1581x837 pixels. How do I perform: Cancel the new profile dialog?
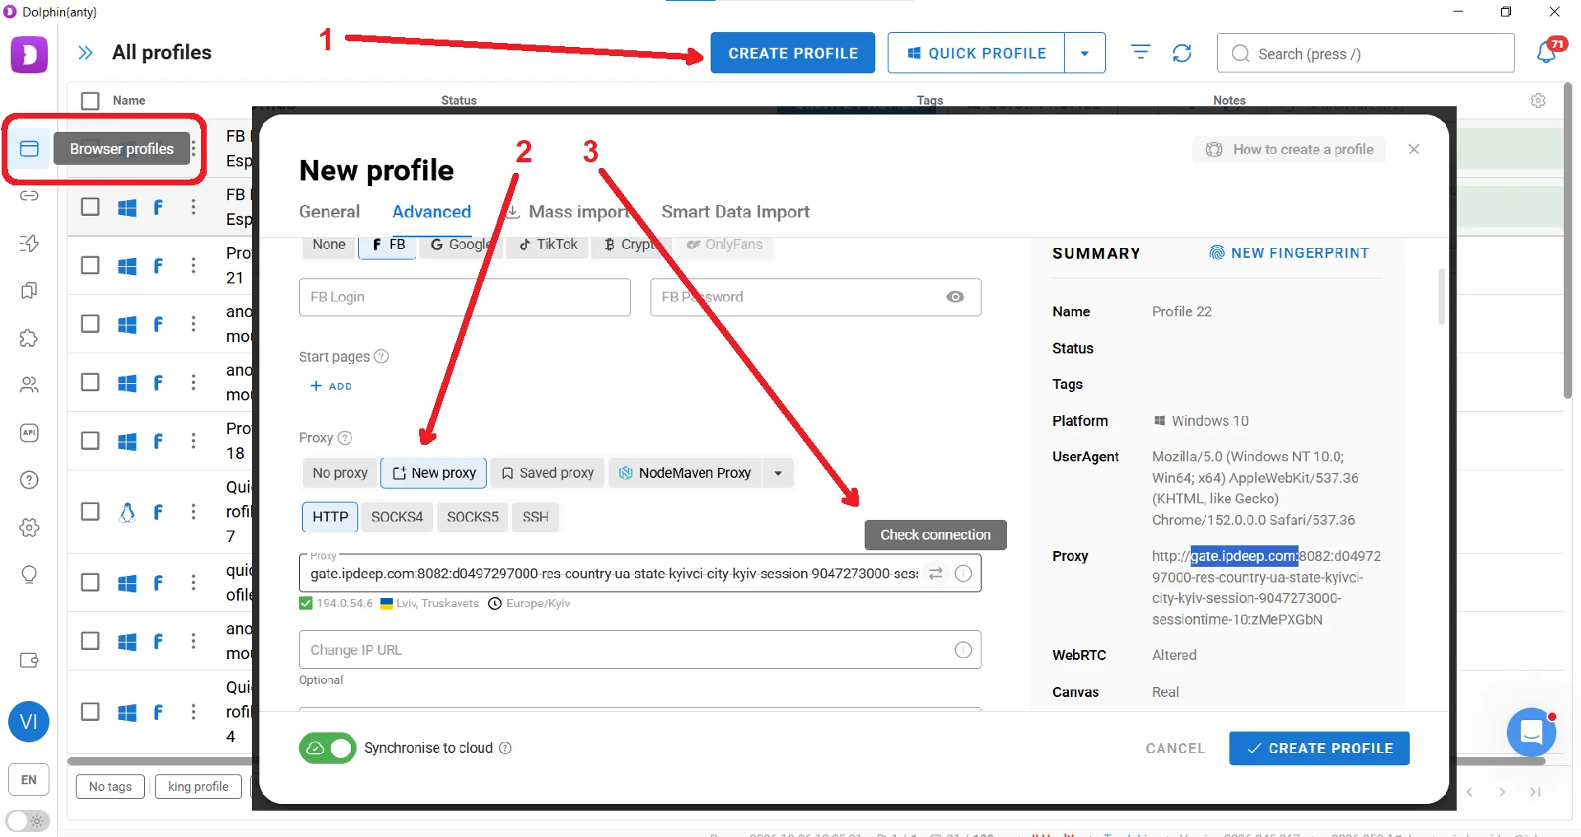(1175, 748)
